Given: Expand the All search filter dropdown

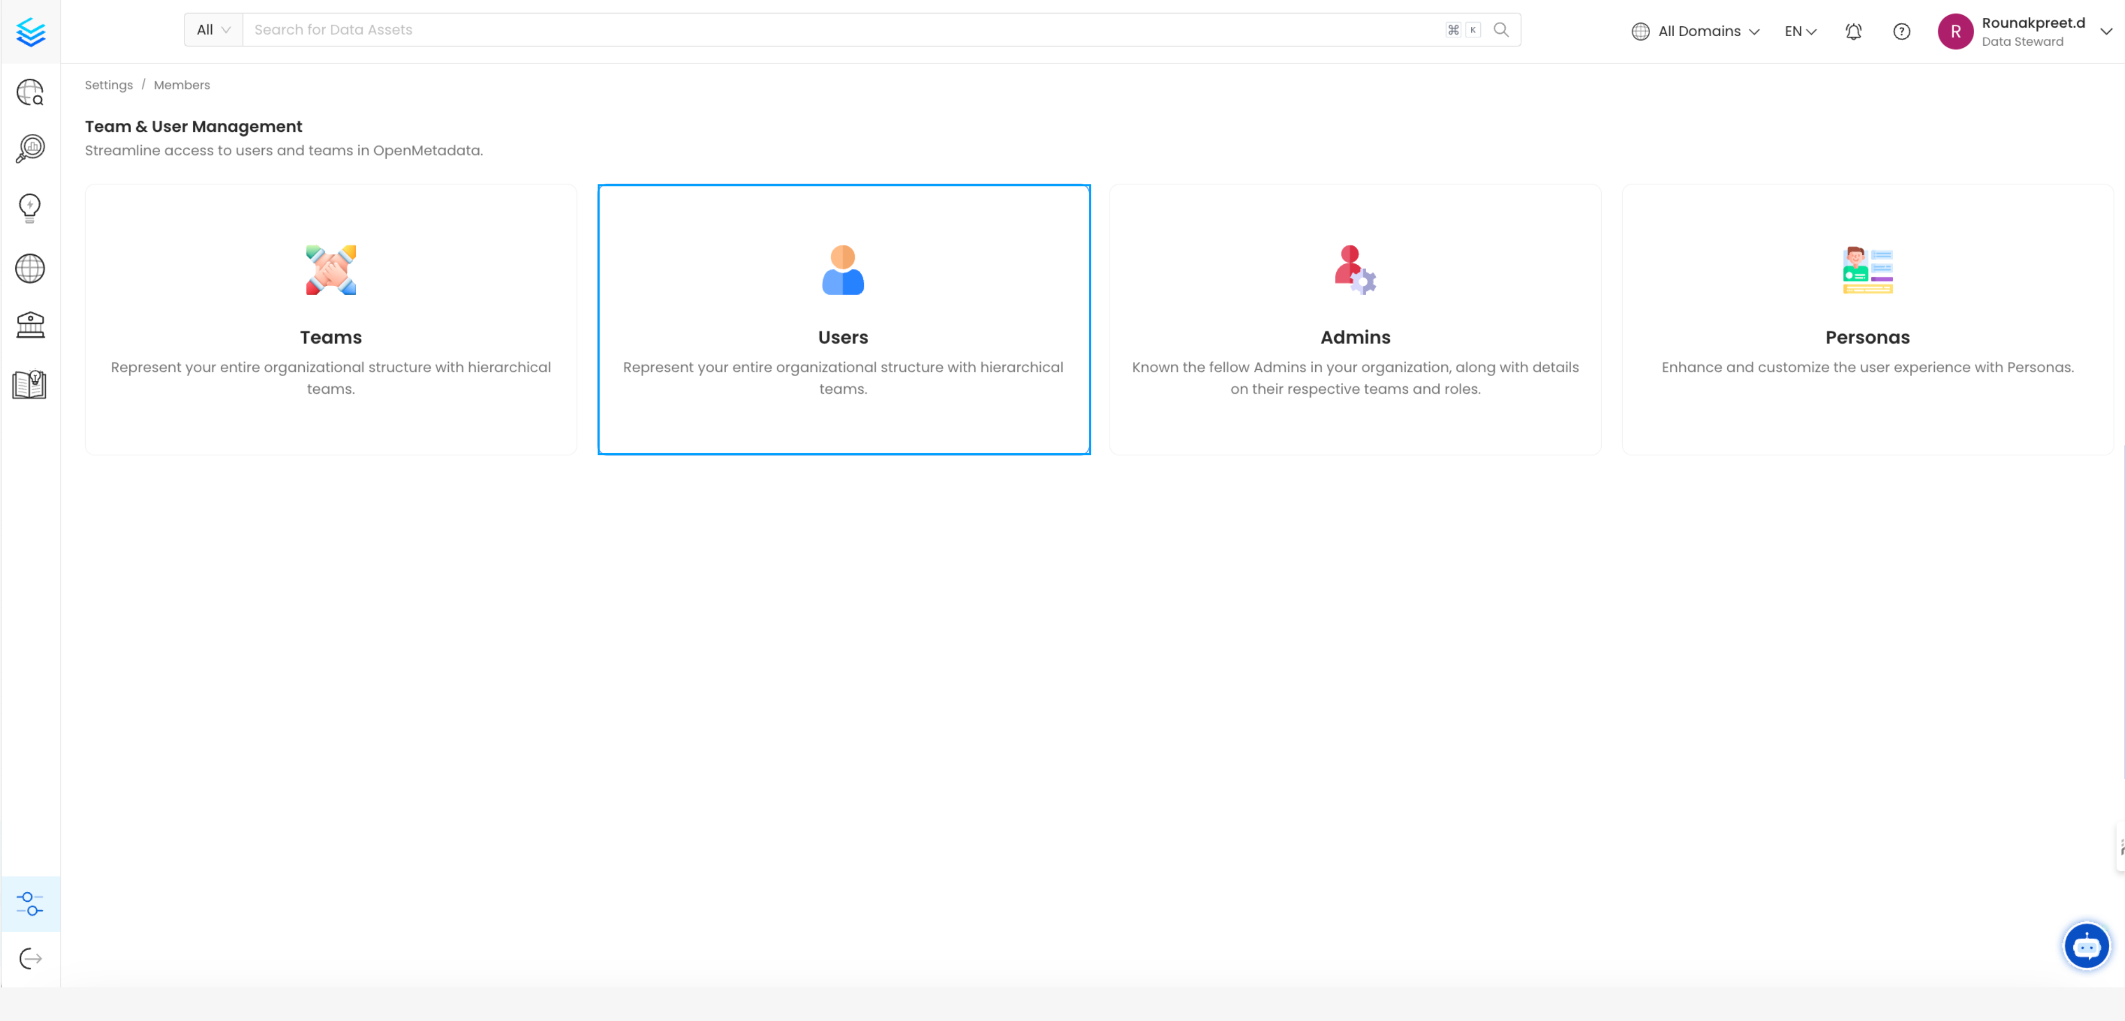Looking at the screenshot, I should [x=212, y=29].
